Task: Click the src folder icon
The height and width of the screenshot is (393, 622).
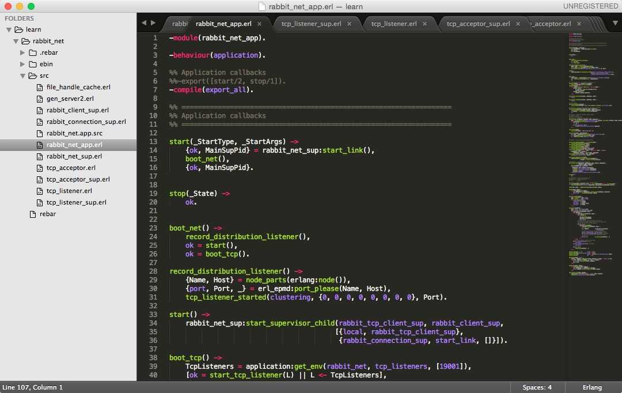Action: [32, 75]
